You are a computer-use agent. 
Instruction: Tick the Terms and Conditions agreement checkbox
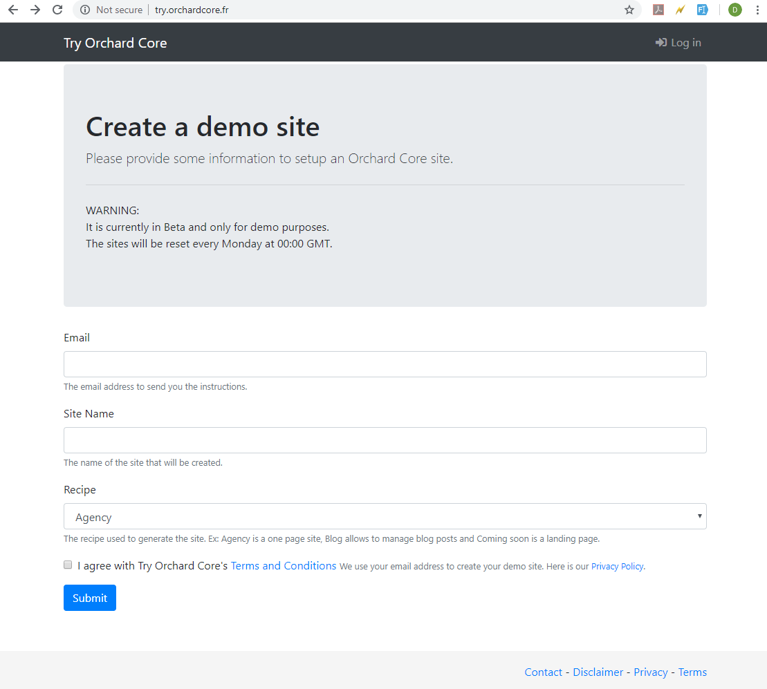(x=68, y=565)
